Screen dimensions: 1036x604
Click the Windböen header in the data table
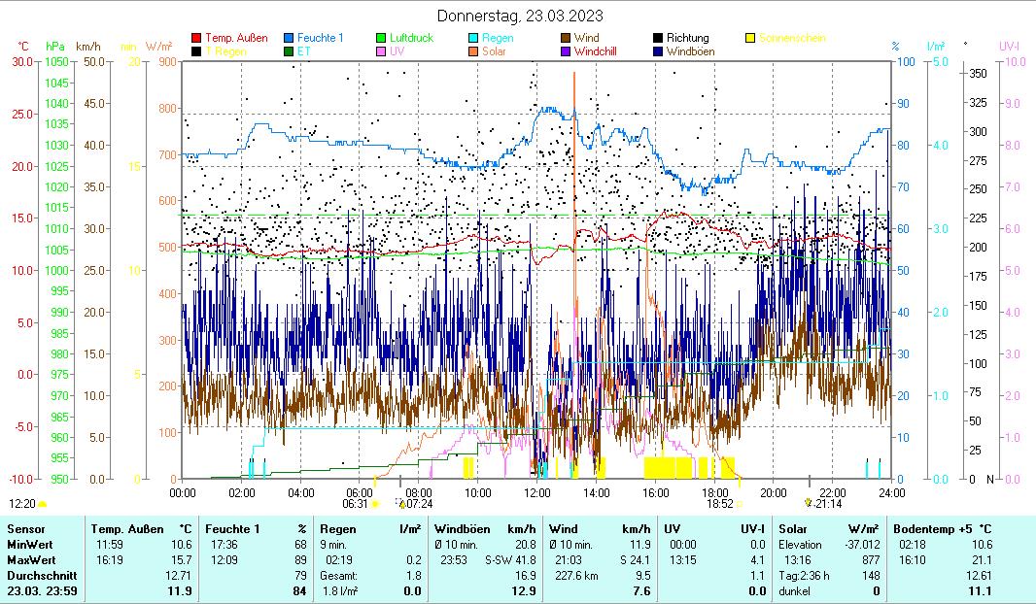point(460,527)
